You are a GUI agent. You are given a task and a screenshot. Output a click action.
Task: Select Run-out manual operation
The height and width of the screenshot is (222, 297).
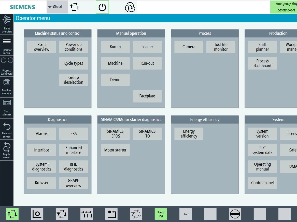point(147,63)
